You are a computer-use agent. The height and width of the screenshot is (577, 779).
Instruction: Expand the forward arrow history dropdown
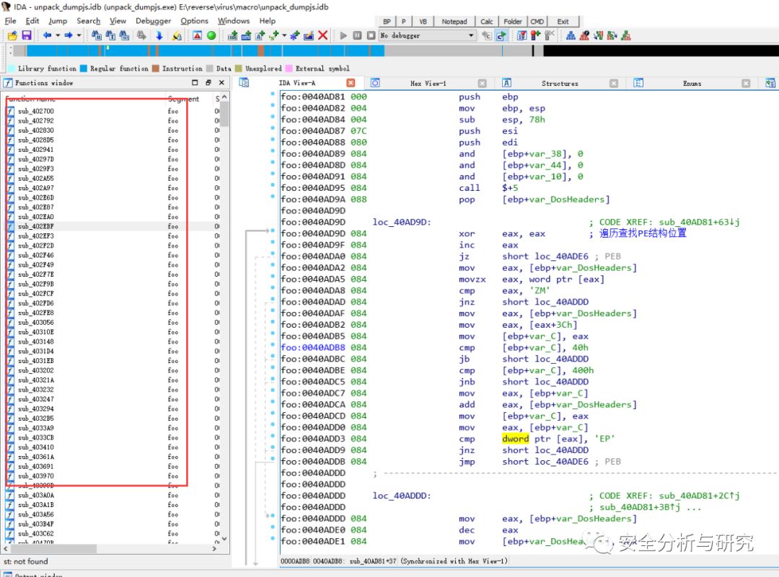tap(78, 35)
